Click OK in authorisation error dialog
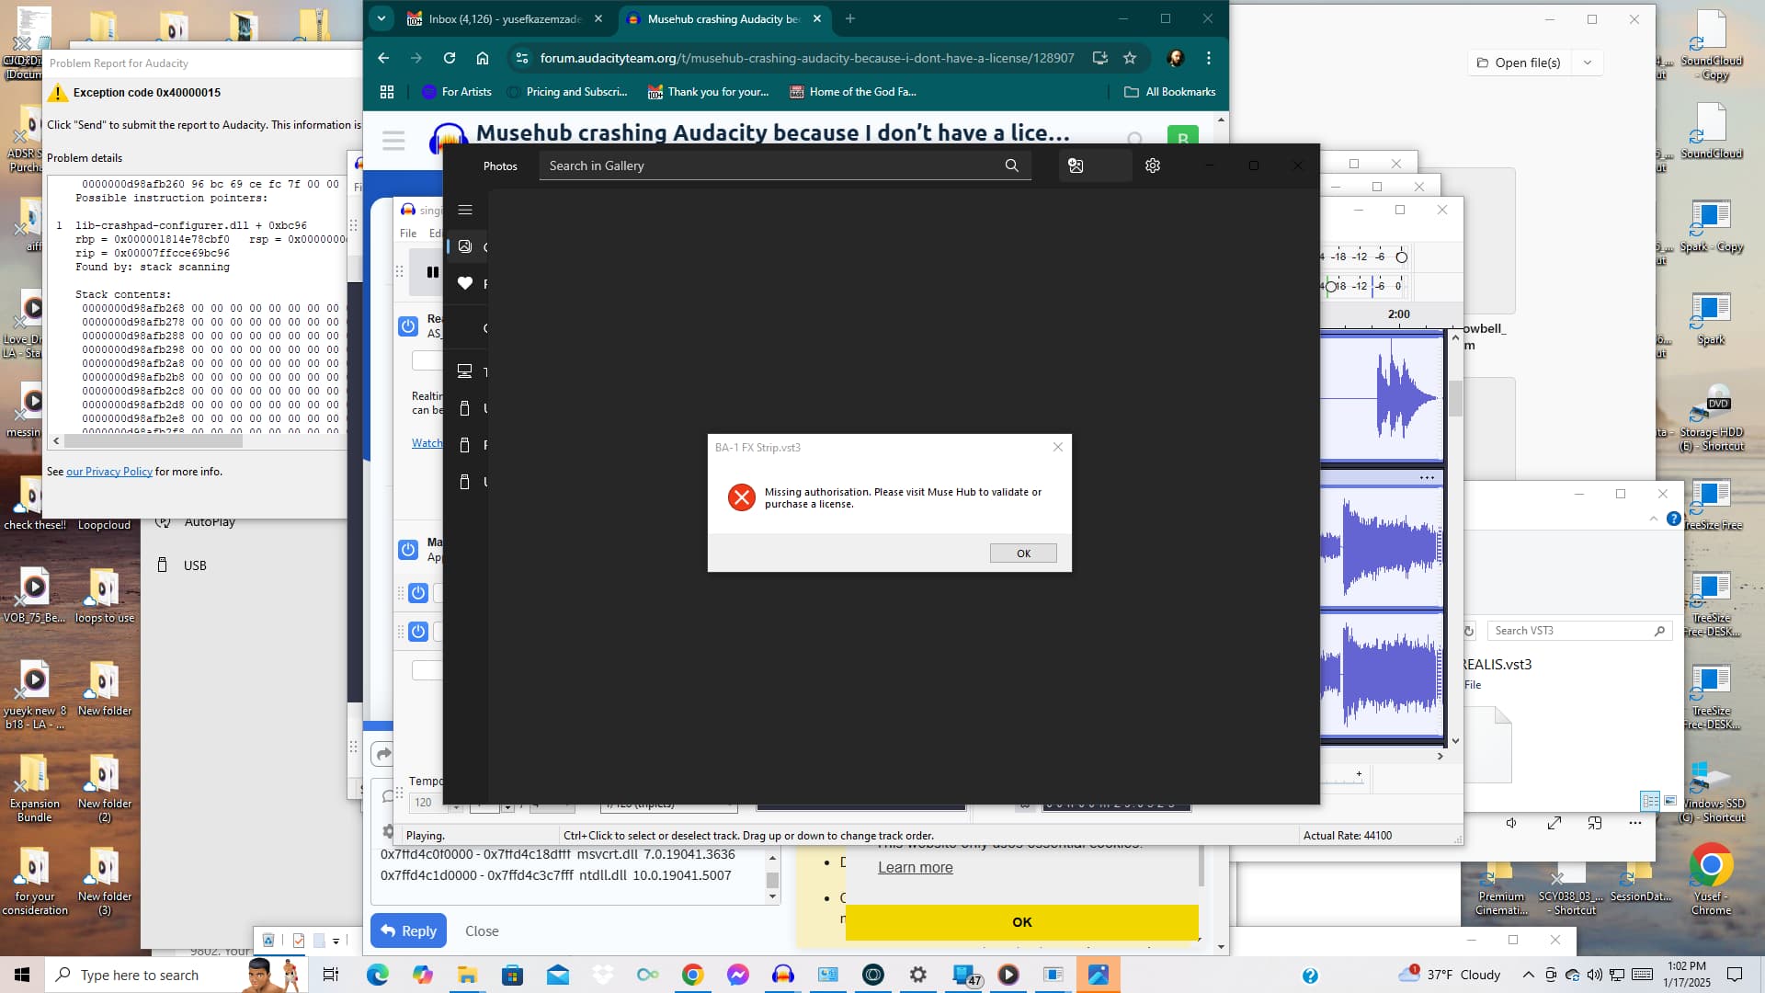1765x993 pixels. coord(1022,553)
